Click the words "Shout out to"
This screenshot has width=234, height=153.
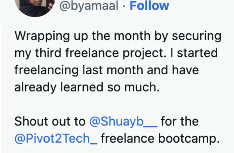coord(50,121)
